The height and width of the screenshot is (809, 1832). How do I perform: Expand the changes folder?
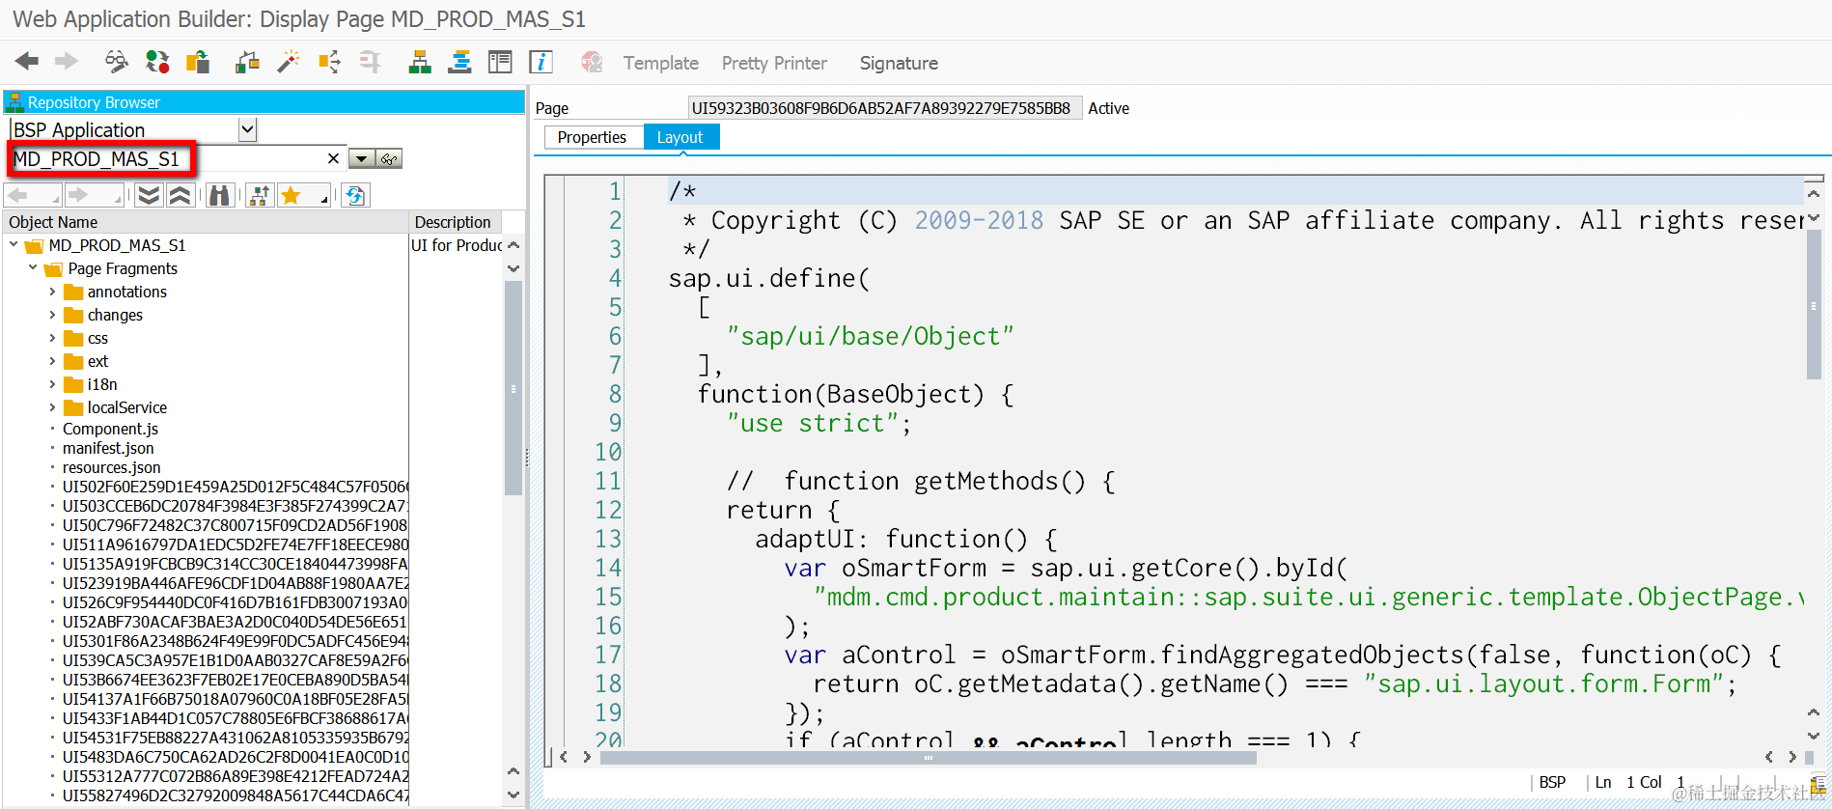[x=52, y=315]
